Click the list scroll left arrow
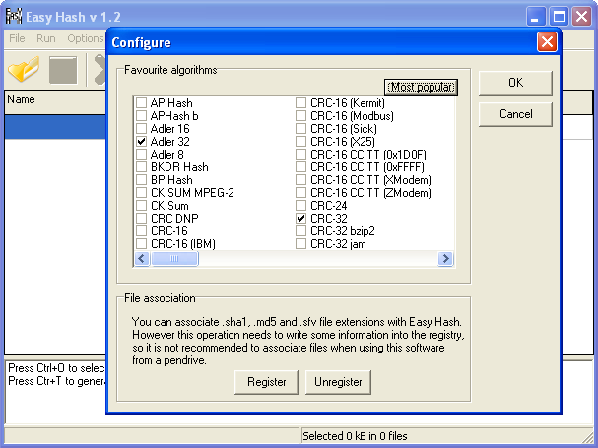The image size is (598, 448). 142,259
